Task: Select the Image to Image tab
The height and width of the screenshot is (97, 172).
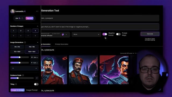Action: tap(17, 90)
